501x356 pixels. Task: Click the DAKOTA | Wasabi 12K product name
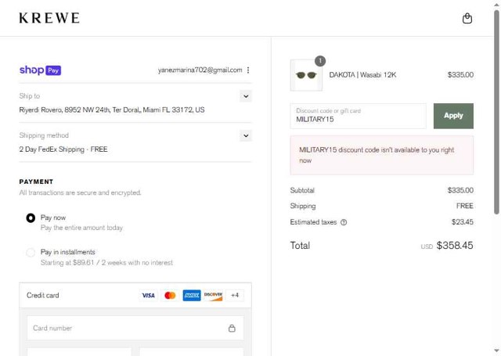pyautogui.click(x=362, y=74)
